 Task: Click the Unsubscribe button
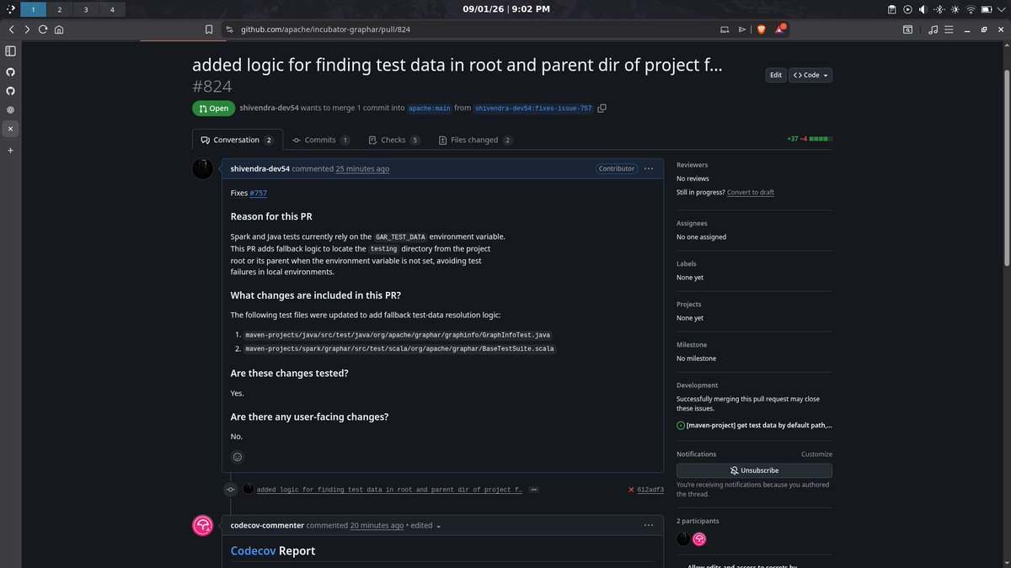point(754,470)
